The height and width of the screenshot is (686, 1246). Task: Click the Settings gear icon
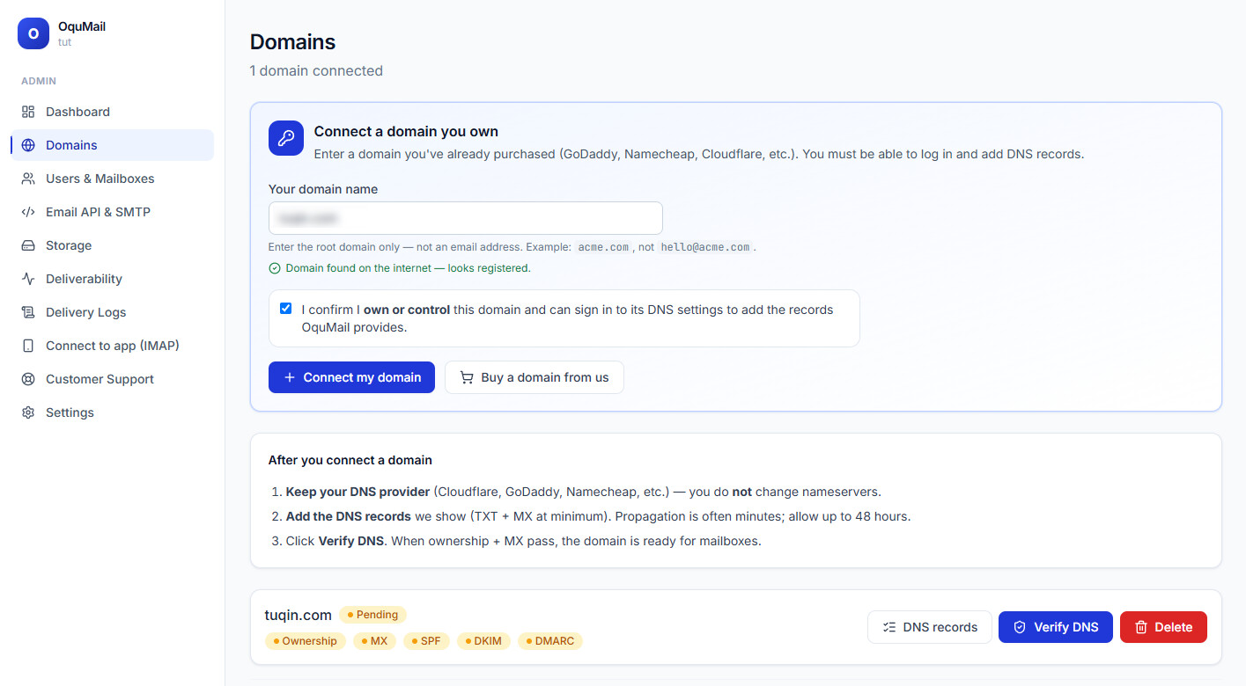point(28,412)
